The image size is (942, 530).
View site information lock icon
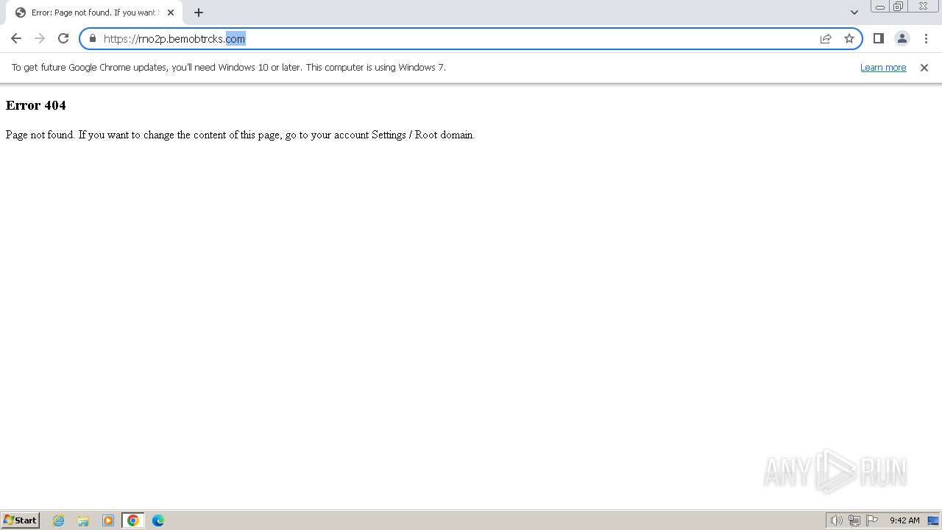[x=93, y=38]
